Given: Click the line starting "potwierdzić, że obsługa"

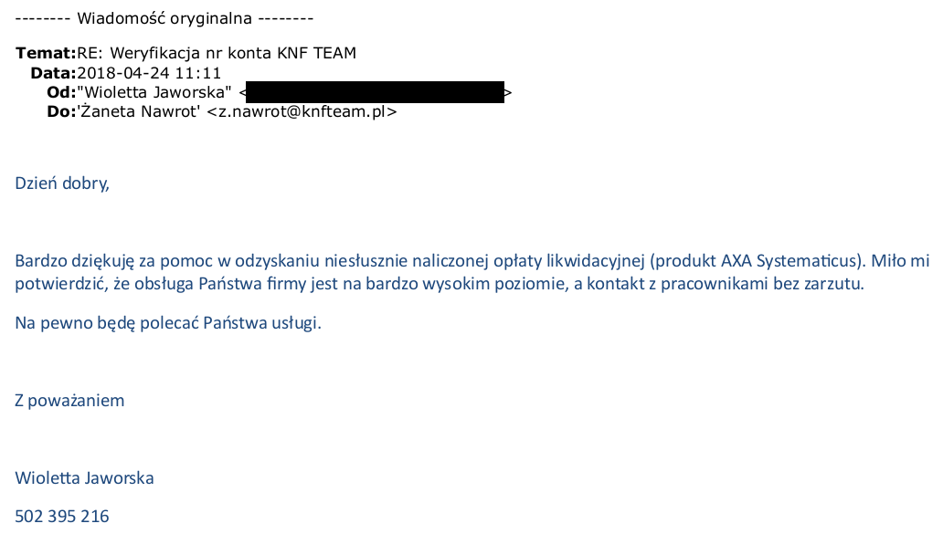Looking at the screenshot, I should pyautogui.click(x=440, y=284).
